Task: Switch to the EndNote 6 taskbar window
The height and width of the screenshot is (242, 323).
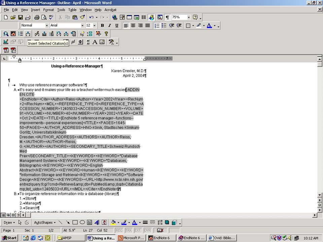Action: click(x=162, y=238)
